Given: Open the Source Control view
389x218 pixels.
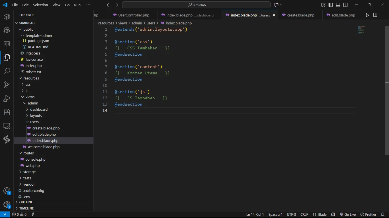Looking at the screenshot, I should click(7, 85).
